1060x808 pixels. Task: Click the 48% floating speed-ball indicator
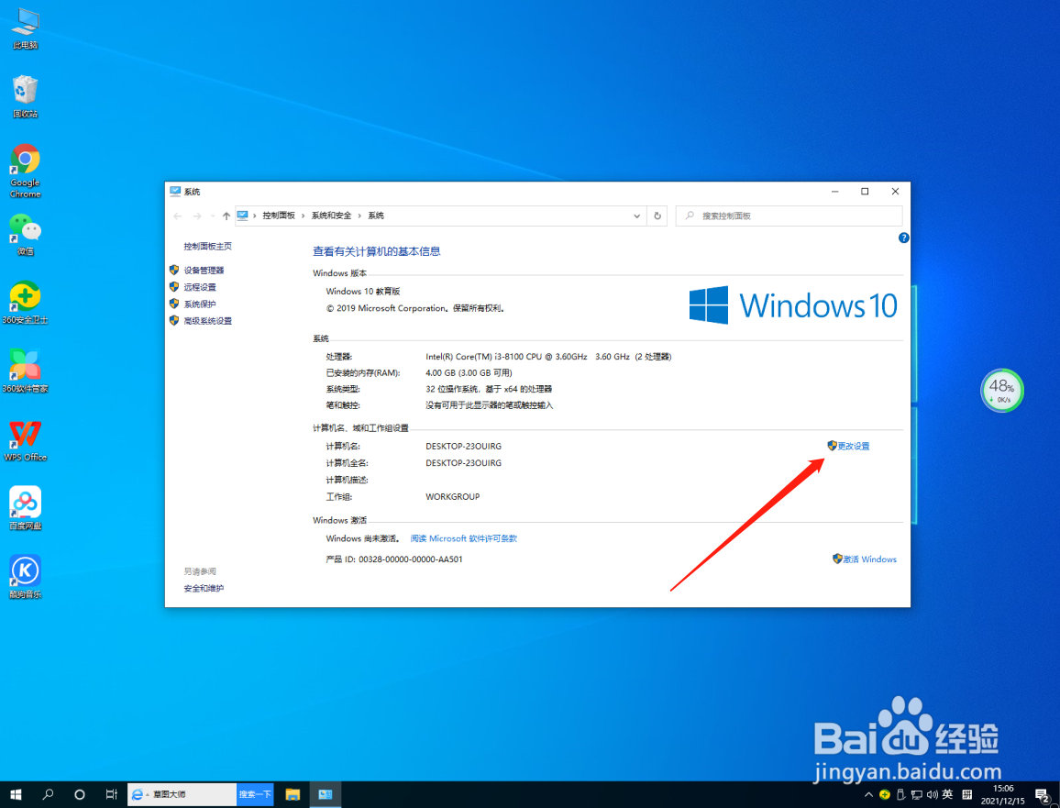click(1001, 390)
